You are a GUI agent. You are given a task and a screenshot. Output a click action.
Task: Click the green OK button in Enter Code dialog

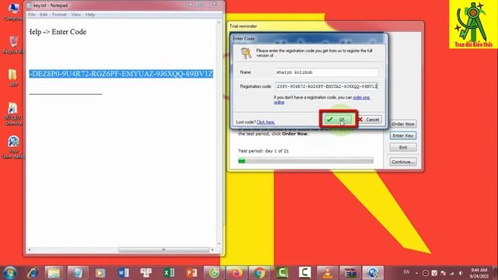[x=338, y=119]
